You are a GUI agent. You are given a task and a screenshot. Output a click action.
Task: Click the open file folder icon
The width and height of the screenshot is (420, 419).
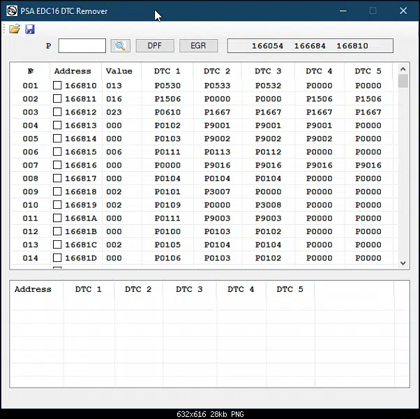pos(14,29)
